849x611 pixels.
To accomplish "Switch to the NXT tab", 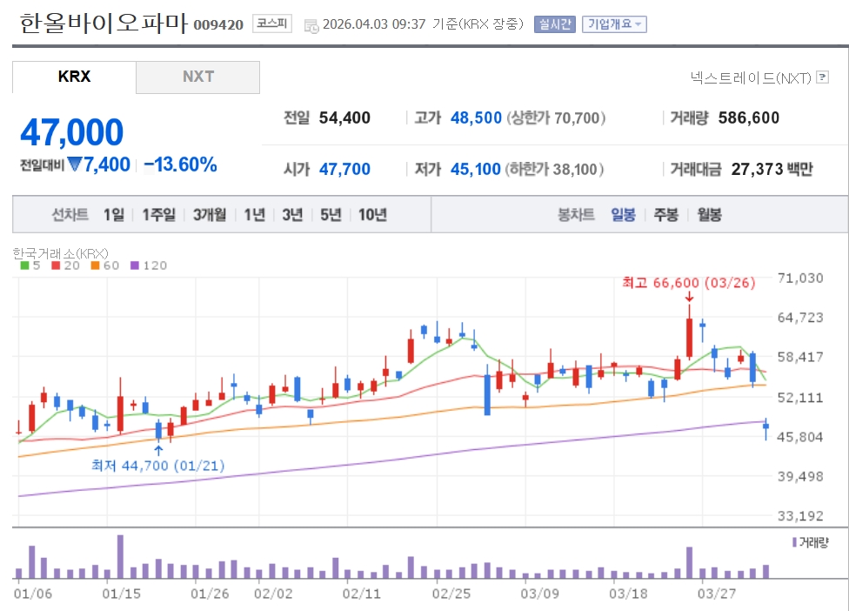I will point(197,77).
